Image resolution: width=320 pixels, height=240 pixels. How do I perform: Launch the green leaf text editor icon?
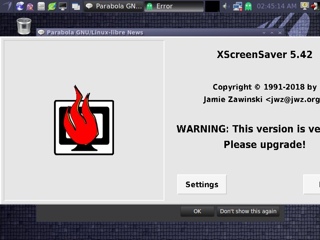52,6
